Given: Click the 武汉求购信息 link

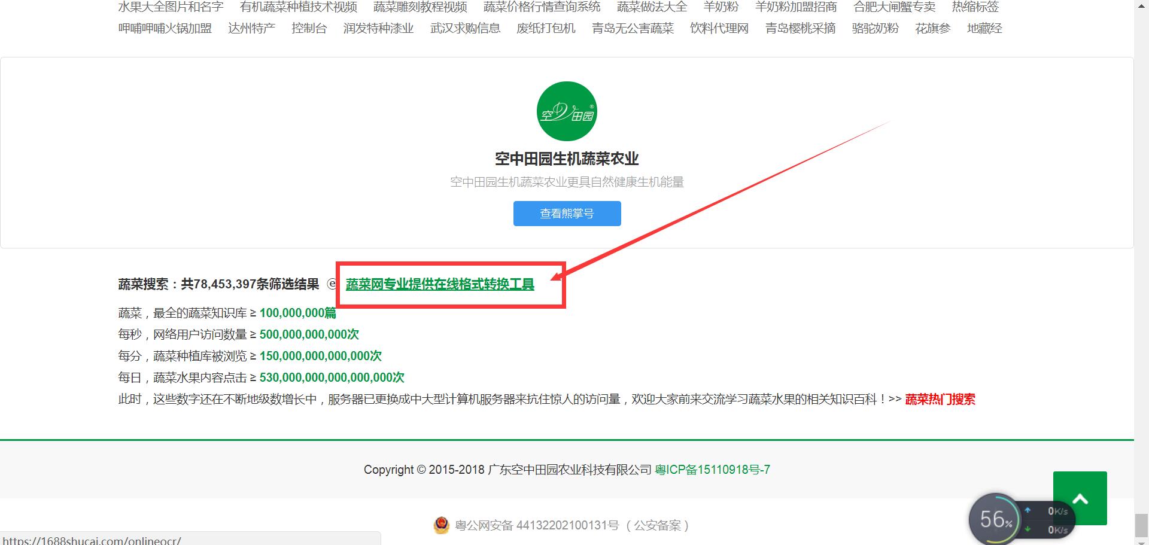Looking at the screenshot, I should point(465,28).
